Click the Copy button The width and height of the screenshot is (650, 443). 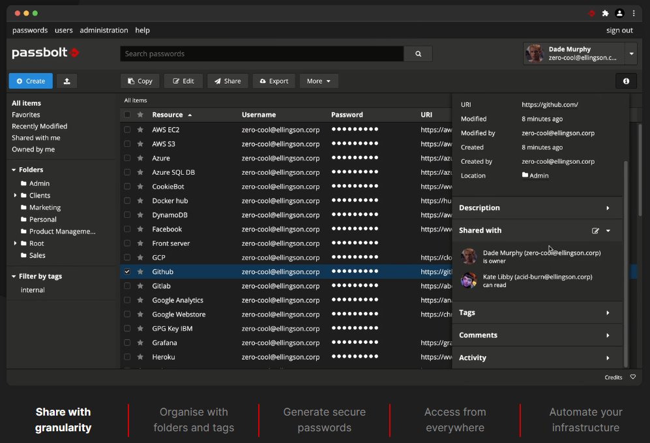click(x=140, y=81)
